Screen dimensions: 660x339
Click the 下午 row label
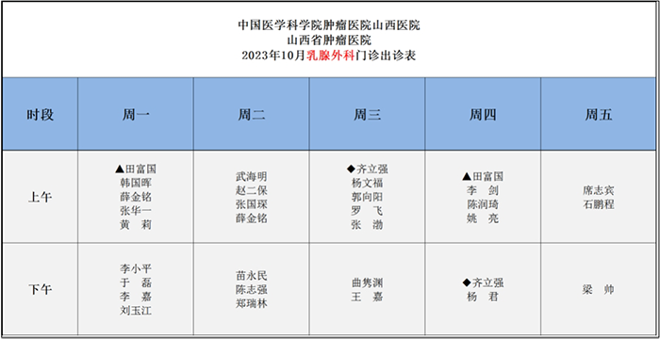coord(41,290)
